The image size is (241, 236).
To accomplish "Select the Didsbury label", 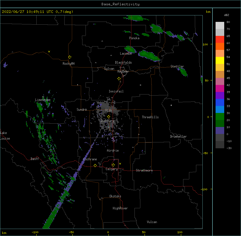I will (107, 121).
